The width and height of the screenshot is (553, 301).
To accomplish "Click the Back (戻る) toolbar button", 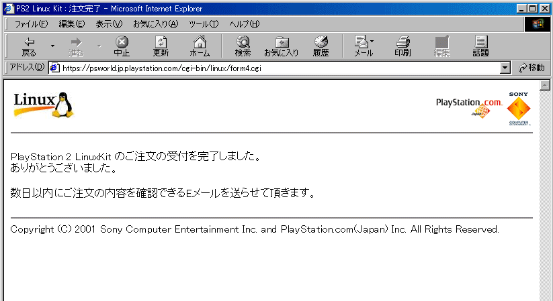I will (29, 46).
